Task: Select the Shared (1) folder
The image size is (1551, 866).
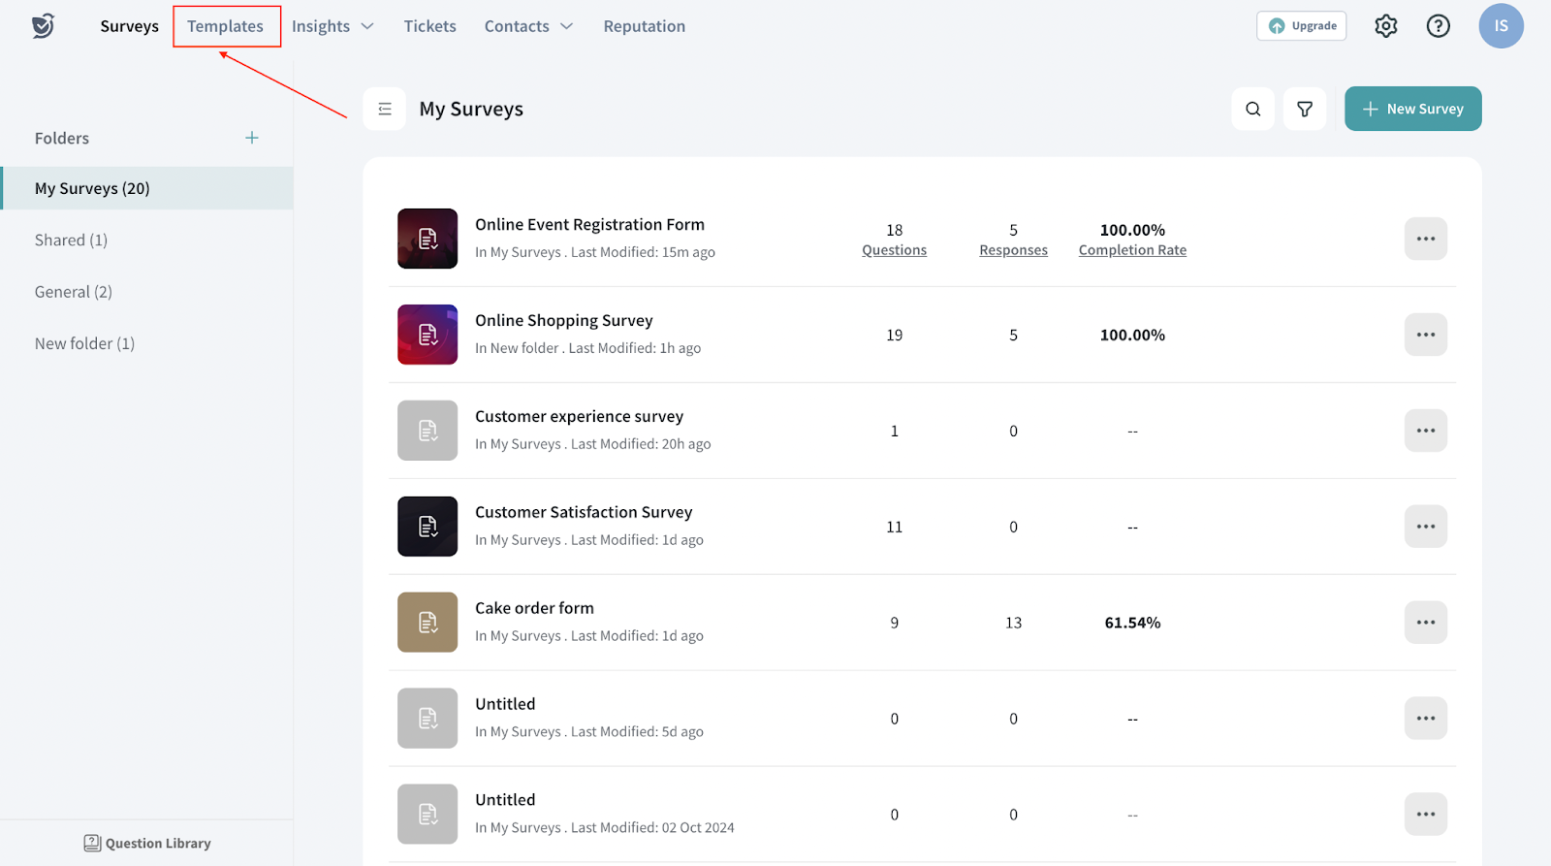Action: pyautogui.click(x=71, y=240)
